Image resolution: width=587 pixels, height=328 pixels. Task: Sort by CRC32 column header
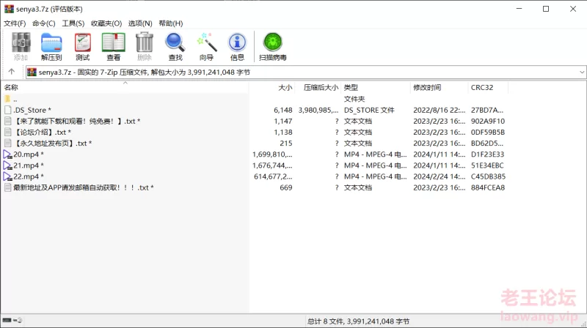click(487, 87)
